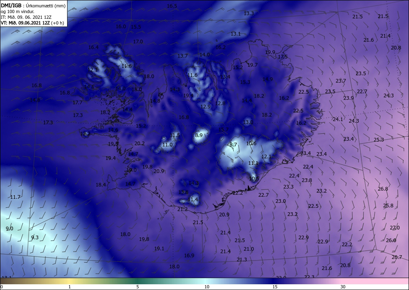Click the 'VT: Mið. 09.06.2021 12Z (+0 h)' line

tap(32, 22)
